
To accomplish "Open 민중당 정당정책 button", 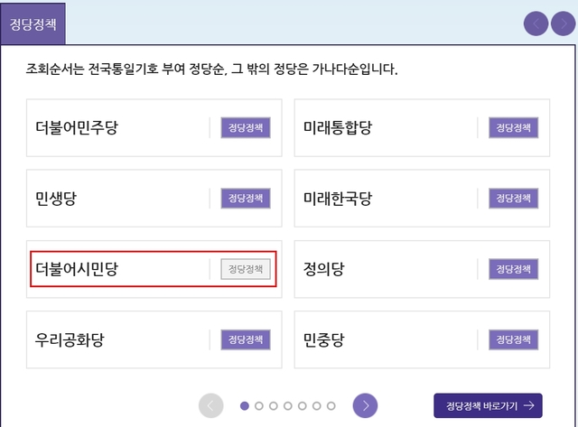I will [x=514, y=339].
